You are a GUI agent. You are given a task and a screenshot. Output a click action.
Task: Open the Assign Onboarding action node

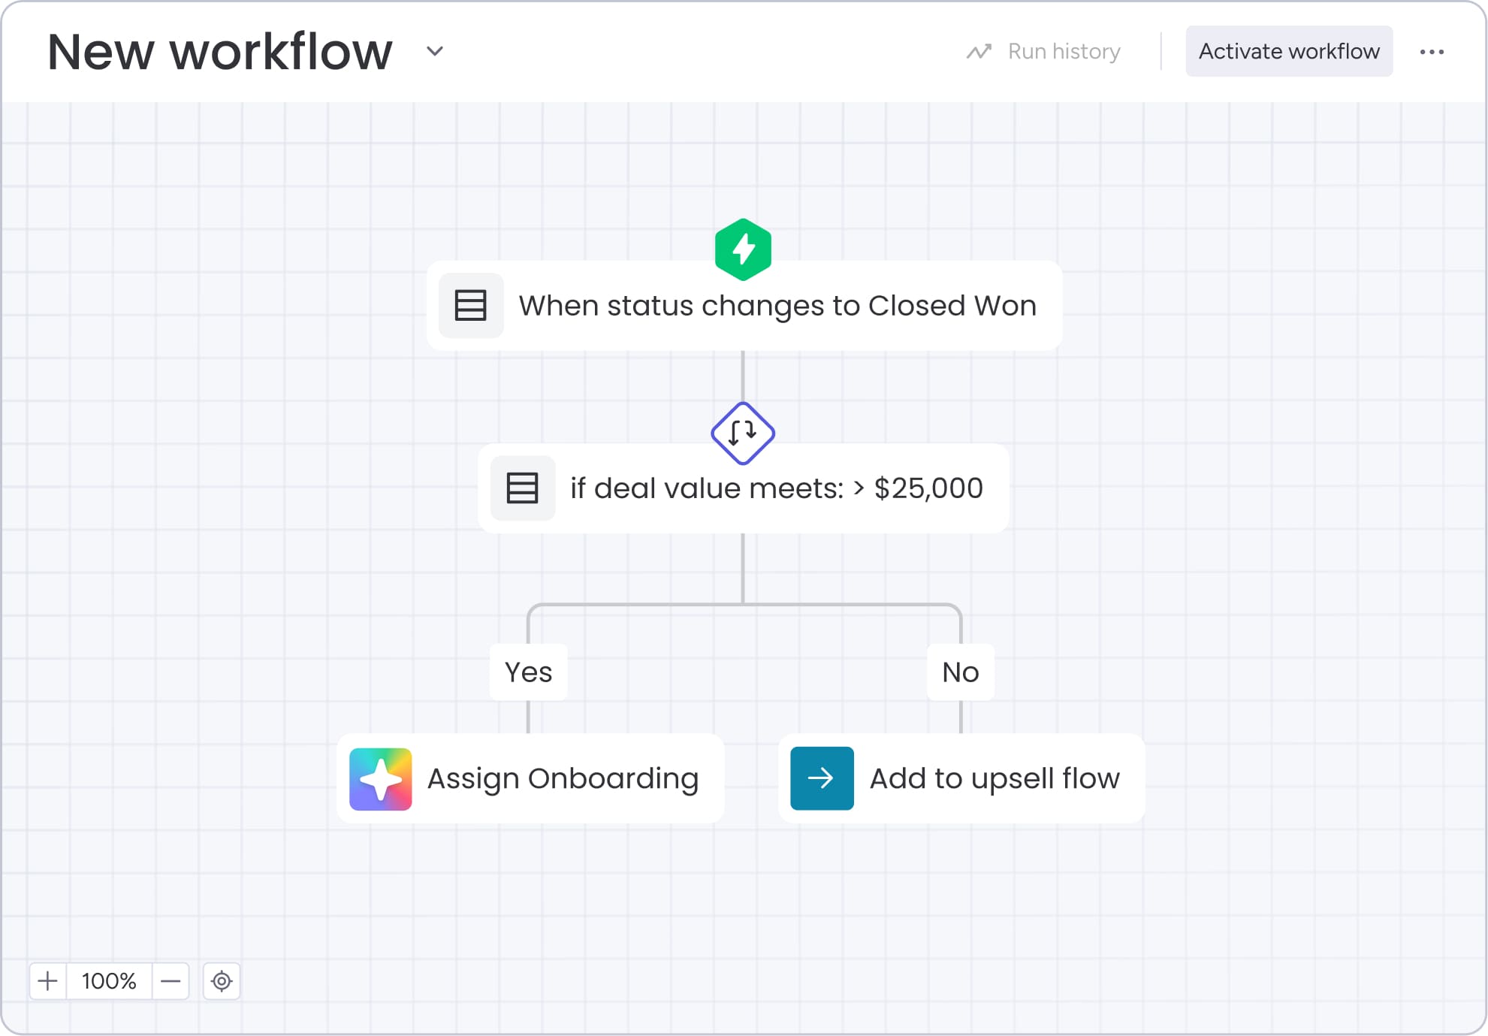coord(562,779)
